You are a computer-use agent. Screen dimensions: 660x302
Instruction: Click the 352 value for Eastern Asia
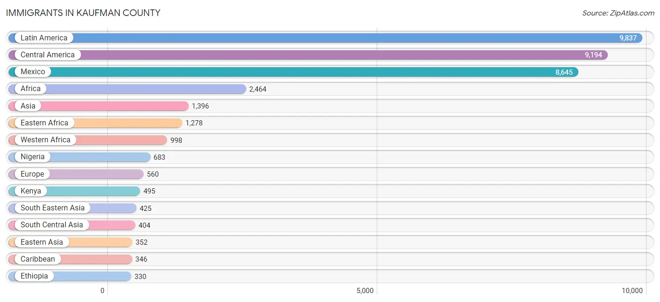(x=142, y=242)
